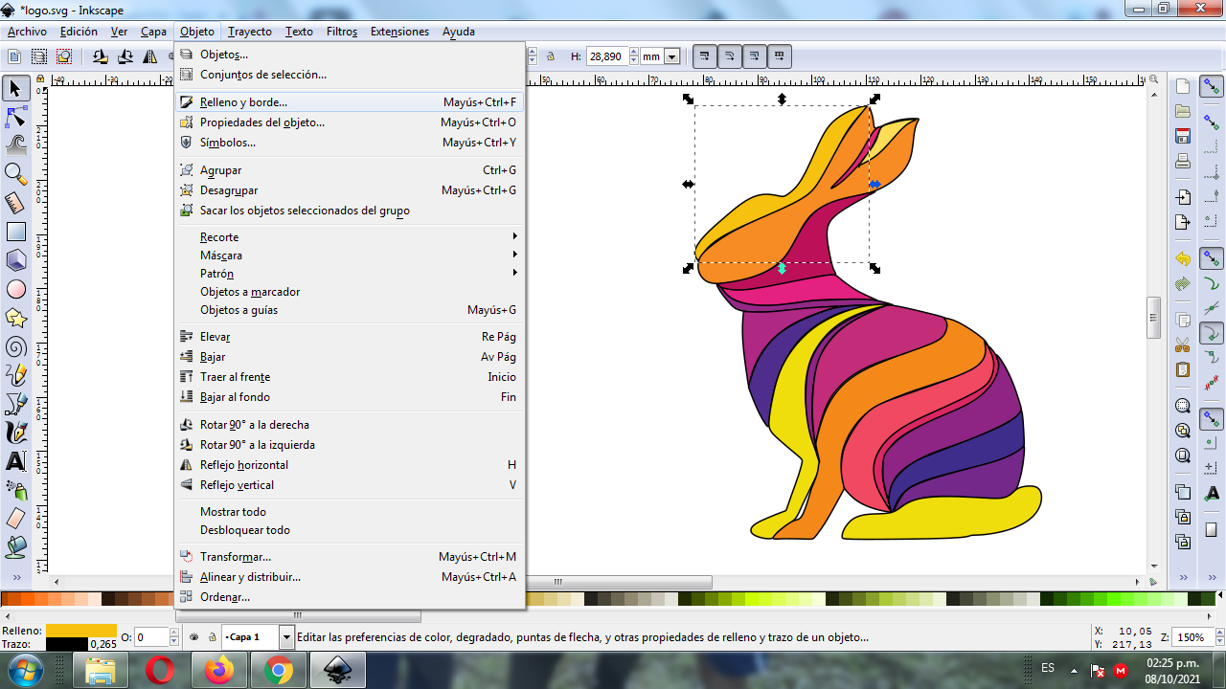This screenshot has height=689, width=1226.
Task: Select the 3D Box tool
Action: (x=15, y=260)
